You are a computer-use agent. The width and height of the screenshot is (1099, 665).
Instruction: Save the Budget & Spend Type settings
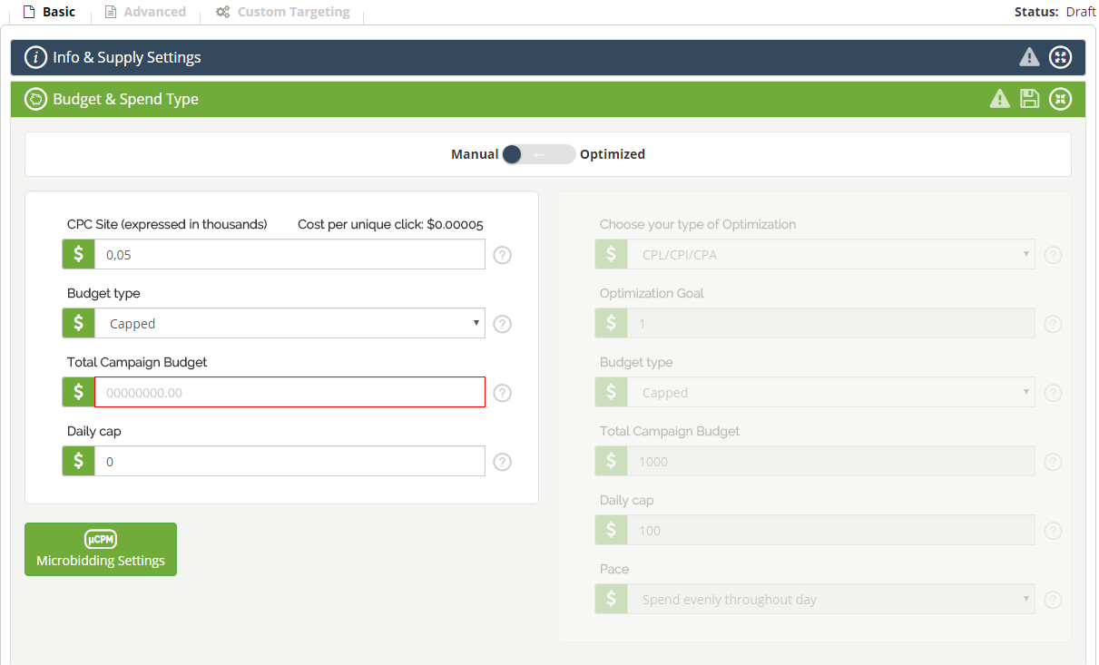coord(1029,99)
